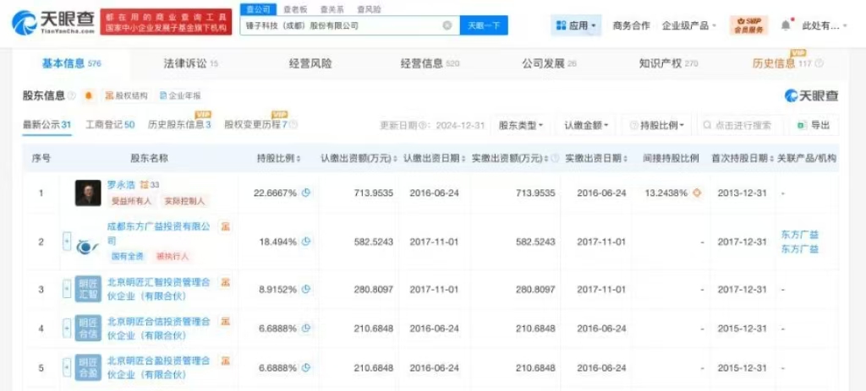Expand row for 北京明匠汇智投资管理
Image resolution: width=866 pixels, height=391 pixels.
point(67,289)
